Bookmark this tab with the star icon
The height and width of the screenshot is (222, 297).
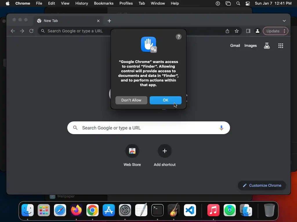(237, 31)
